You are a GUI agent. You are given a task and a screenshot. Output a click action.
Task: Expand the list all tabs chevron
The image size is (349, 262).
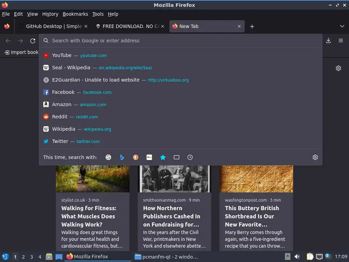[x=342, y=26]
